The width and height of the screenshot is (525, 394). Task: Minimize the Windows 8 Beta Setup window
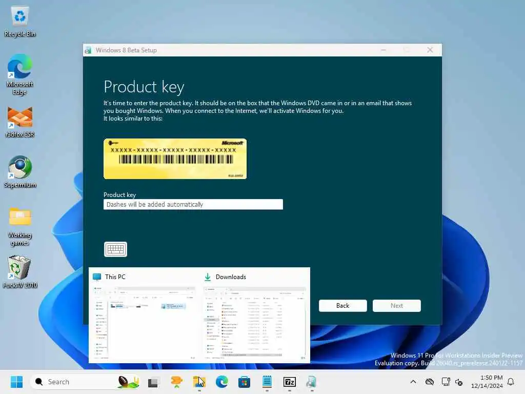point(383,50)
